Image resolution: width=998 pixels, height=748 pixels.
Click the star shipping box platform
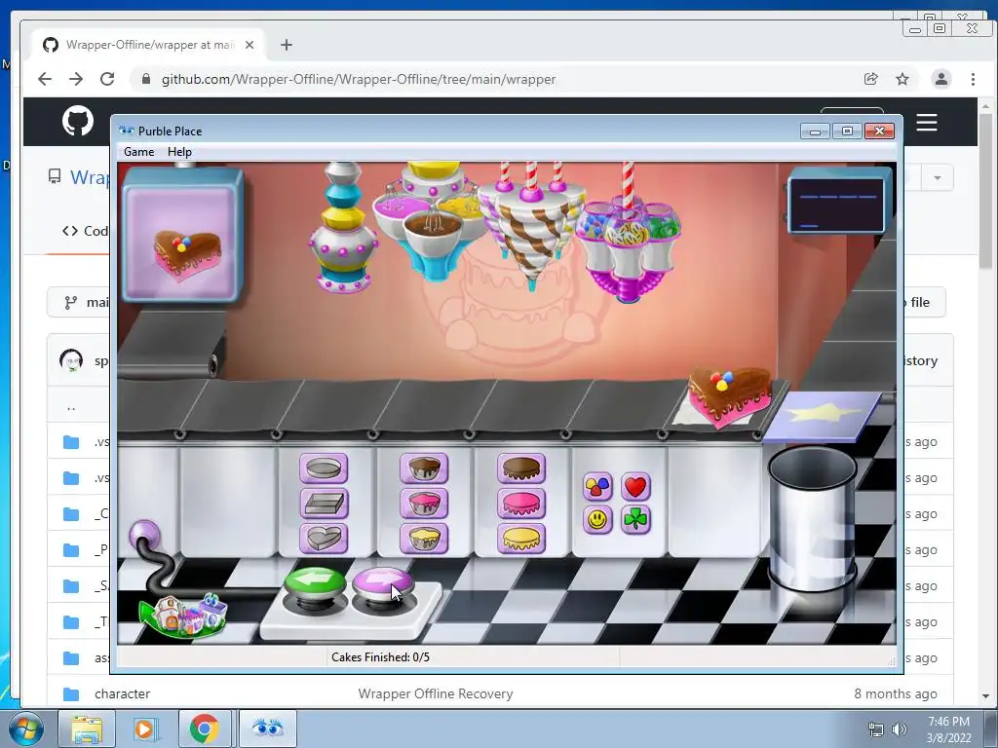pos(823,415)
